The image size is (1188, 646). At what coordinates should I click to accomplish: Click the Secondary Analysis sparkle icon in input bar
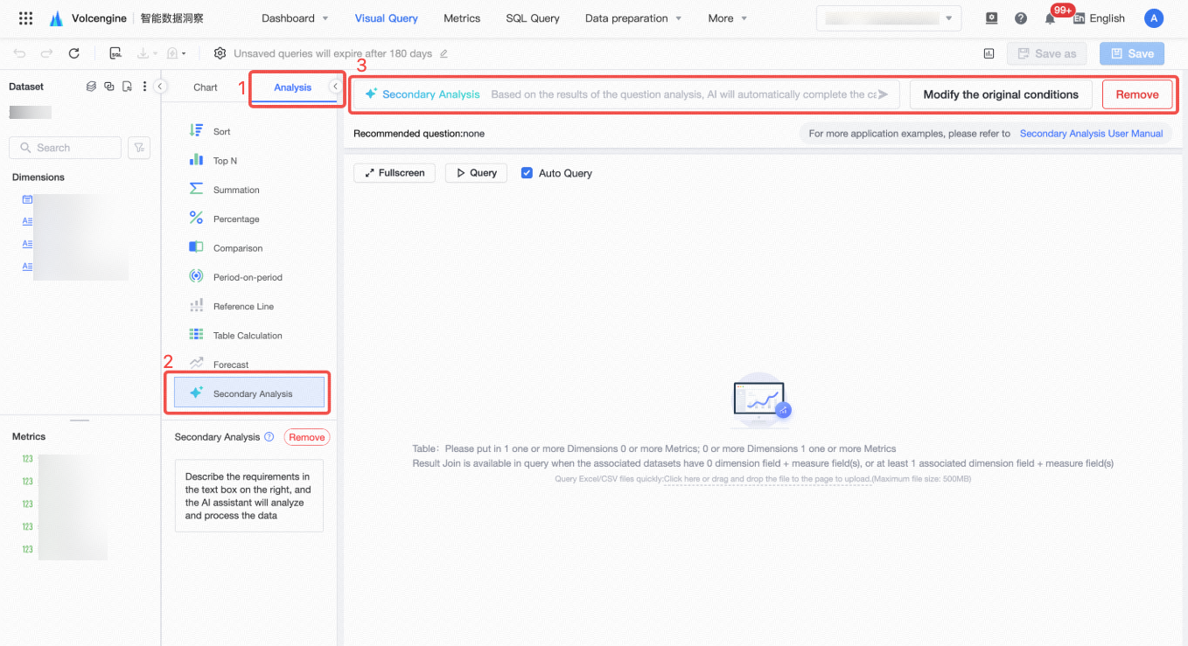point(371,94)
